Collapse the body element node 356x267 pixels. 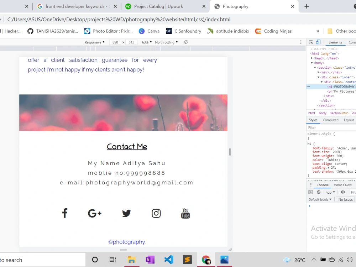(312, 63)
